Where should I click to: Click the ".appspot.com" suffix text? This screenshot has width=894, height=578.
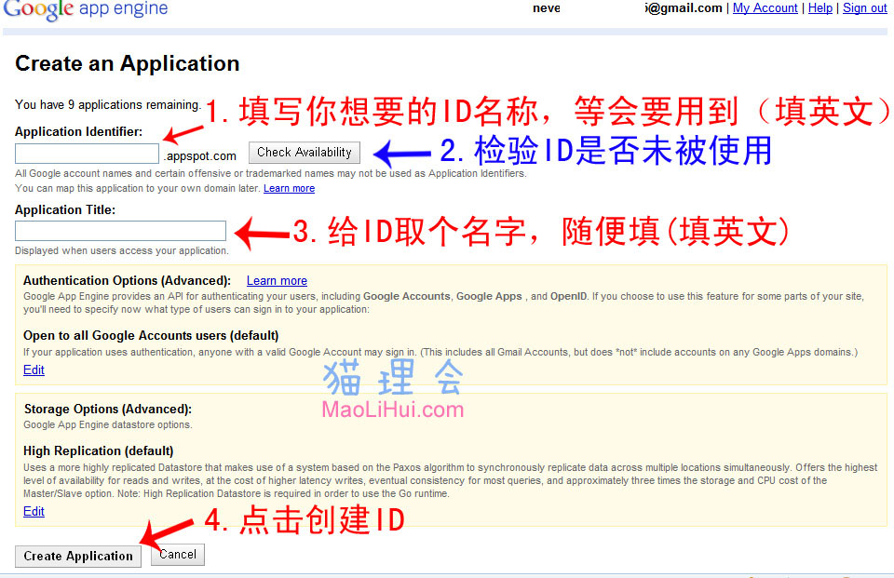point(200,155)
